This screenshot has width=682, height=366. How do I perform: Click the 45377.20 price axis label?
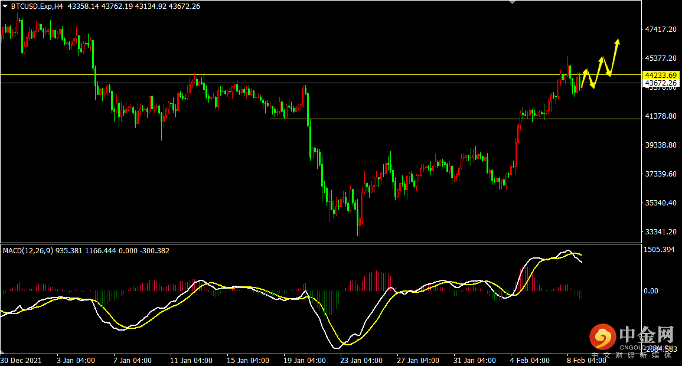(x=661, y=58)
